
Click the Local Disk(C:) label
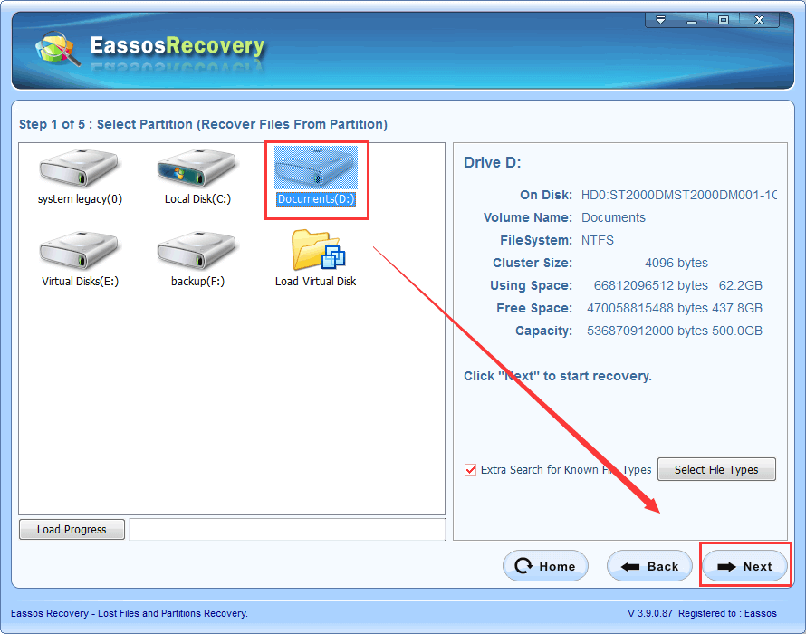tap(198, 199)
